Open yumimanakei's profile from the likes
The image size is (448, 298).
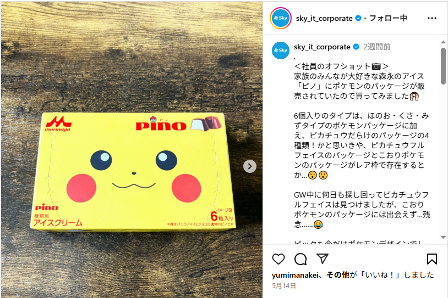(294, 275)
